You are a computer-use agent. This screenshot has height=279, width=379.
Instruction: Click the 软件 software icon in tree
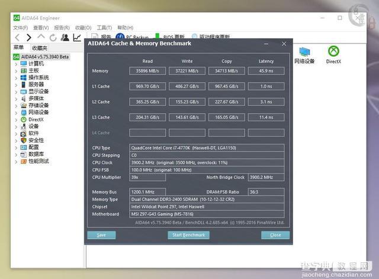(x=24, y=133)
